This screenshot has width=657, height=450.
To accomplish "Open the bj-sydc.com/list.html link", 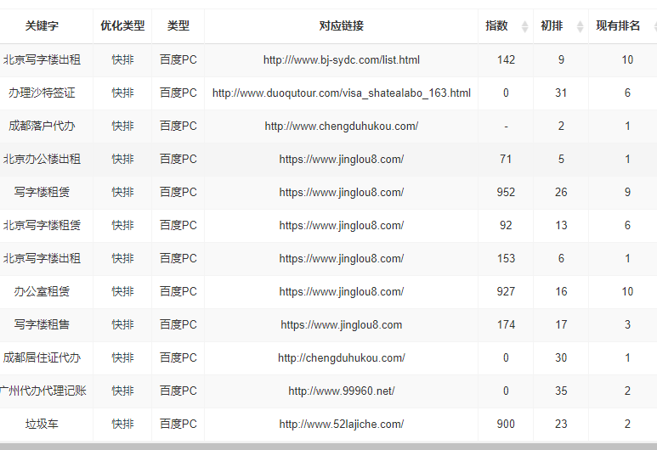I will [x=341, y=60].
